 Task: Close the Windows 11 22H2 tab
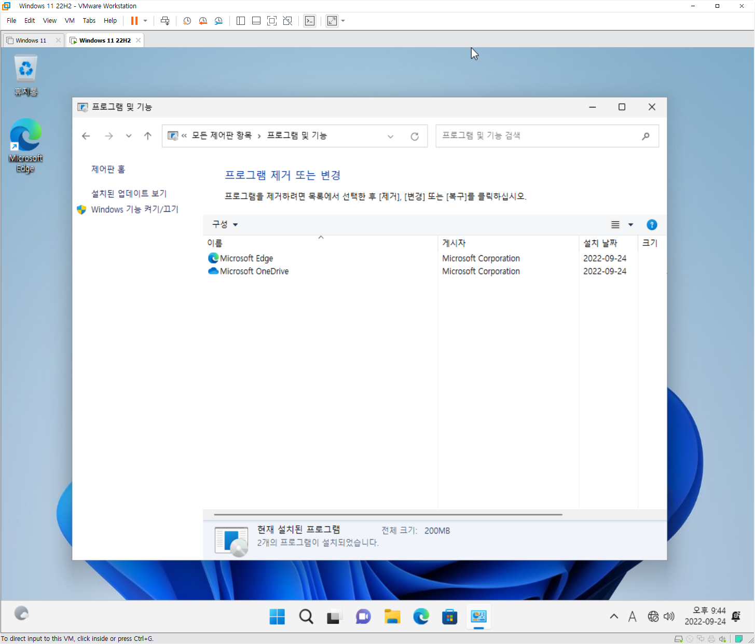tap(138, 40)
